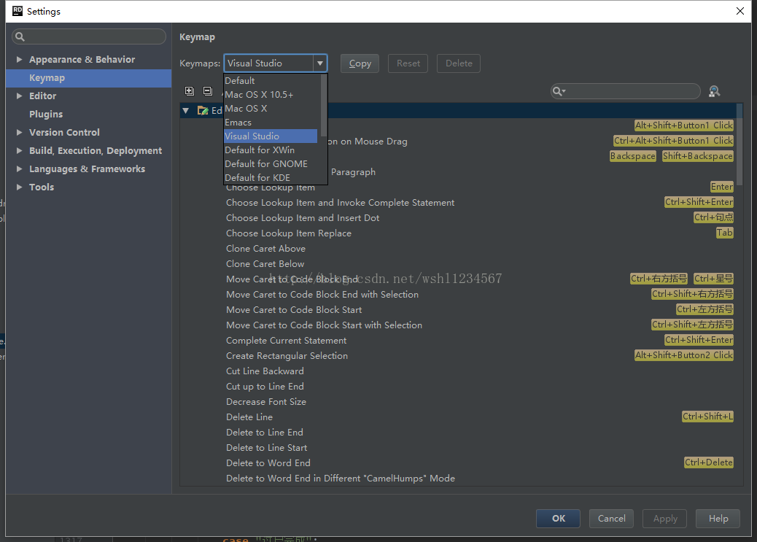Click the Shift+Backspace shortcut label

click(698, 156)
